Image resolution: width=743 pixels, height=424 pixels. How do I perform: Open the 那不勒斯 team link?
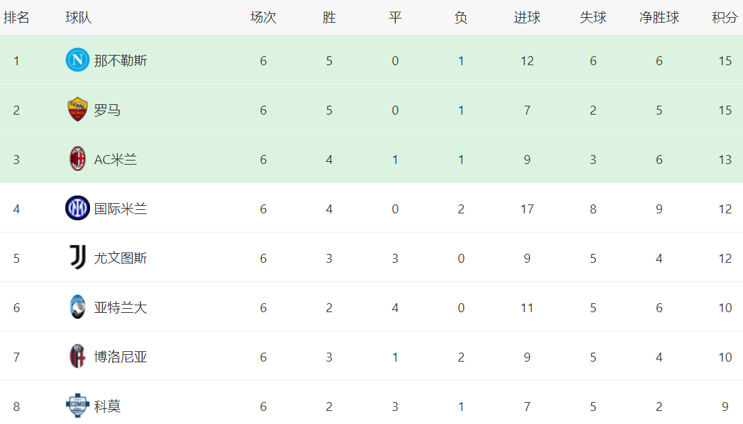point(120,61)
